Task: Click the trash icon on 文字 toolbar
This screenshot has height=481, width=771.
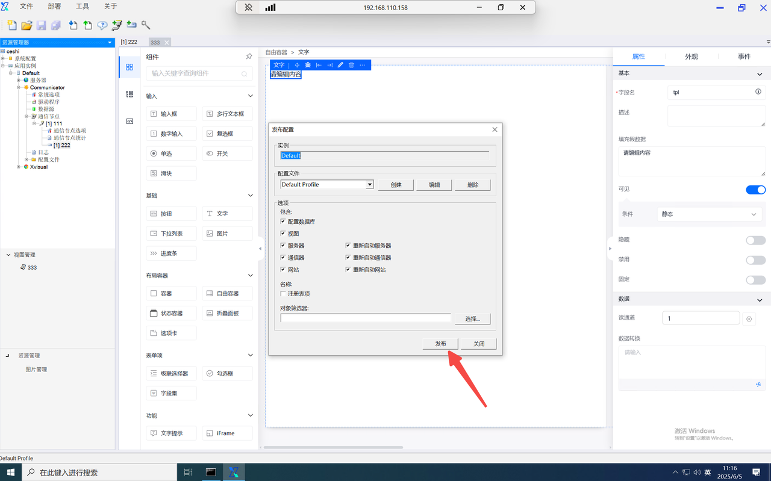Action: 351,65
